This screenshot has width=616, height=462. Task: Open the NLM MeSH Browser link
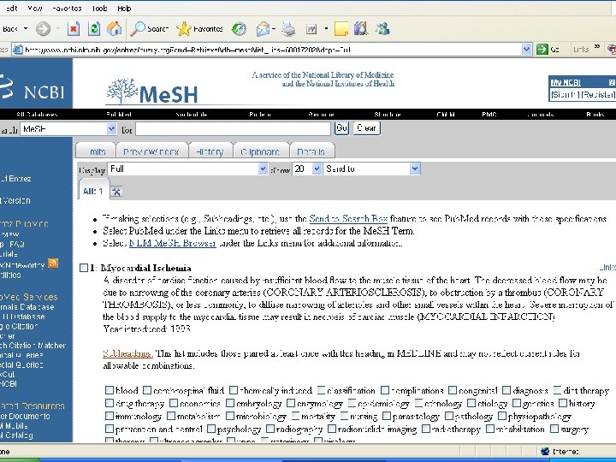[173, 243]
